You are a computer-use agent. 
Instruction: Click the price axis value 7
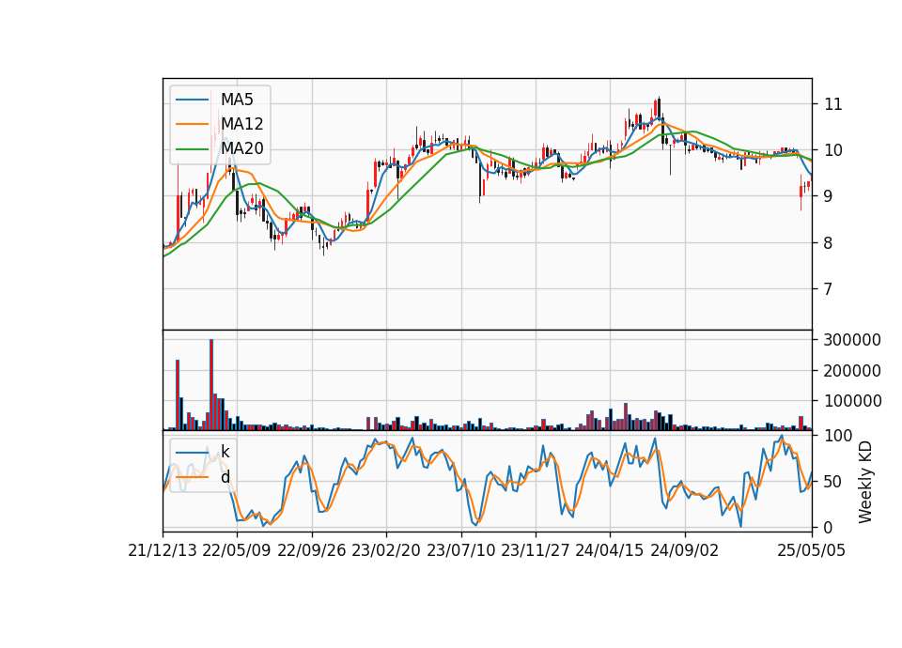click(x=828, y=288)
